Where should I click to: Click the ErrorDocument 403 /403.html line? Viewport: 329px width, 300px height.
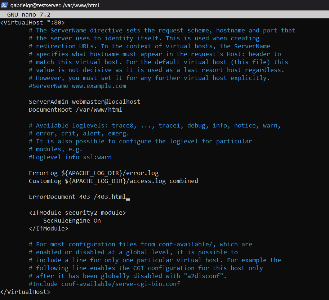coord(77,197)
